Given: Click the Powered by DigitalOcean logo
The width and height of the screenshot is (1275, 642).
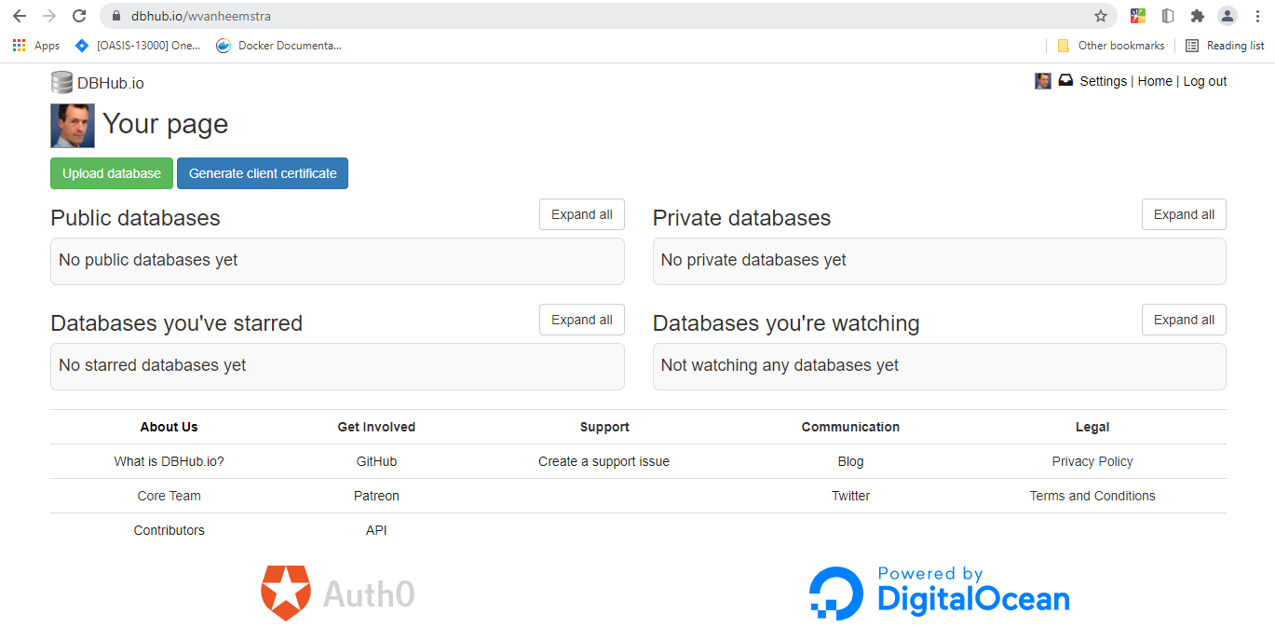Looking at the screenshot, I should (939, 593).
